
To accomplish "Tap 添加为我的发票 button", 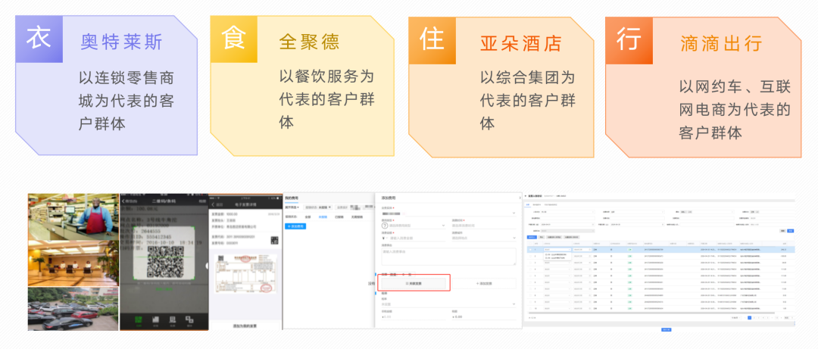I will click(x=245, y=326).
